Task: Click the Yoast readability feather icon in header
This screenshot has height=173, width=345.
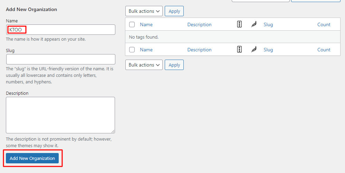Action: click(254, 24)
